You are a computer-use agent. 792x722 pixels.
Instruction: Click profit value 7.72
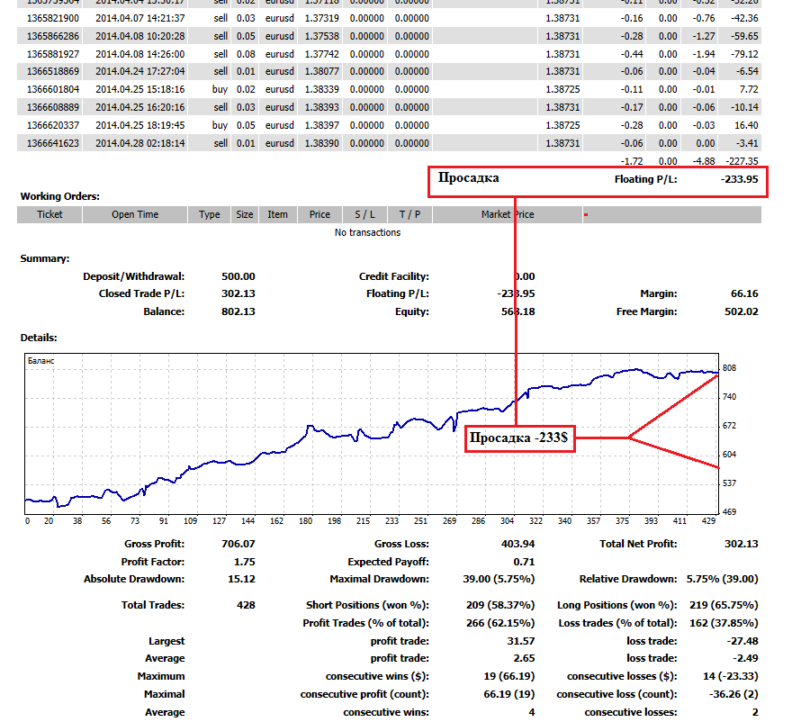749,89
